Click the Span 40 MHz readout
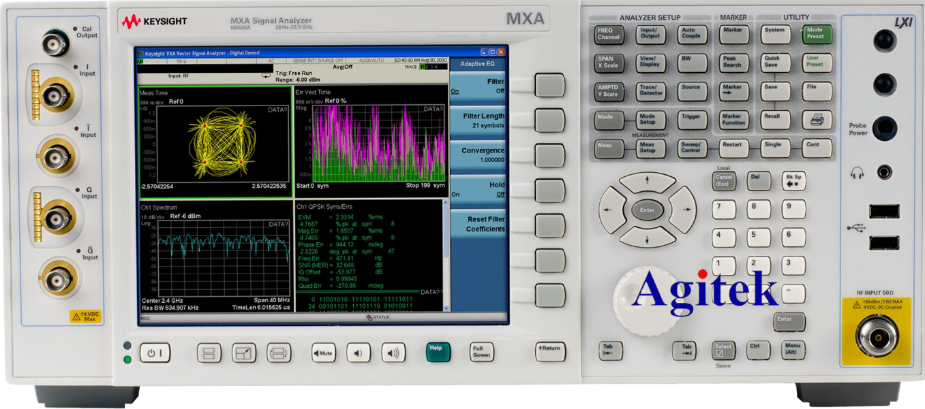The image size is (925, 409). [273, 300]
